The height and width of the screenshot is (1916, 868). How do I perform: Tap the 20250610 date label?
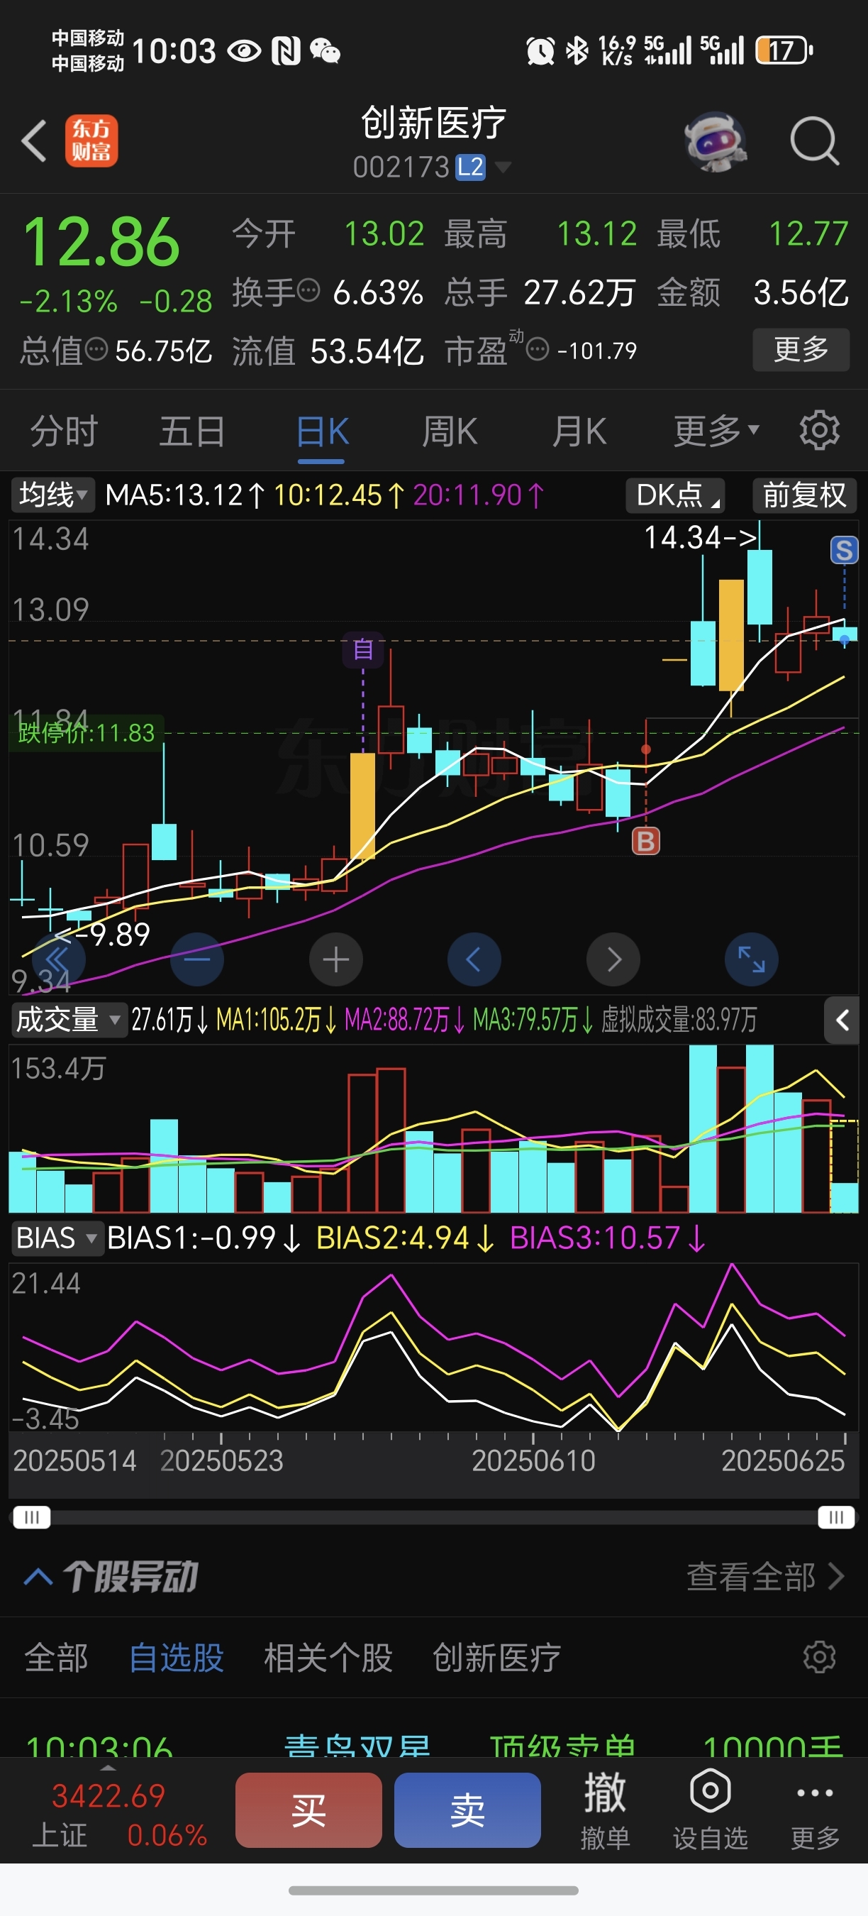533,1461
